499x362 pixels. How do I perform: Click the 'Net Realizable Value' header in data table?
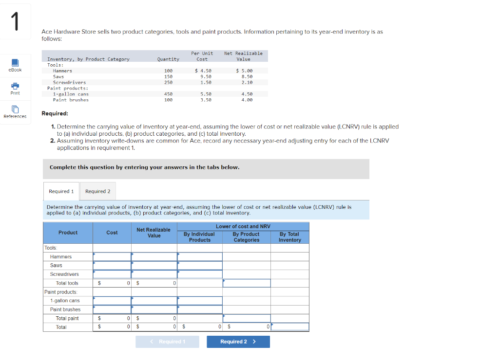click(244, 56)
